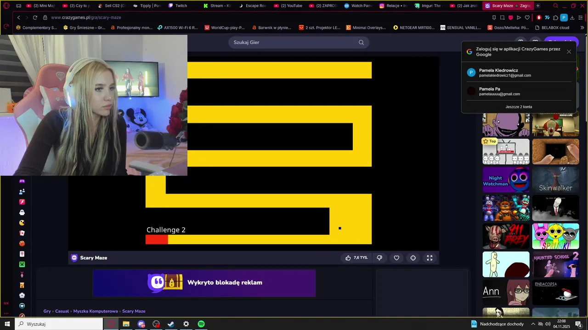The height and width of the screenshot is (330, 588).
Task: Click the Opera logo menu button
Action: pyautogui.click(x=6, y=5)
